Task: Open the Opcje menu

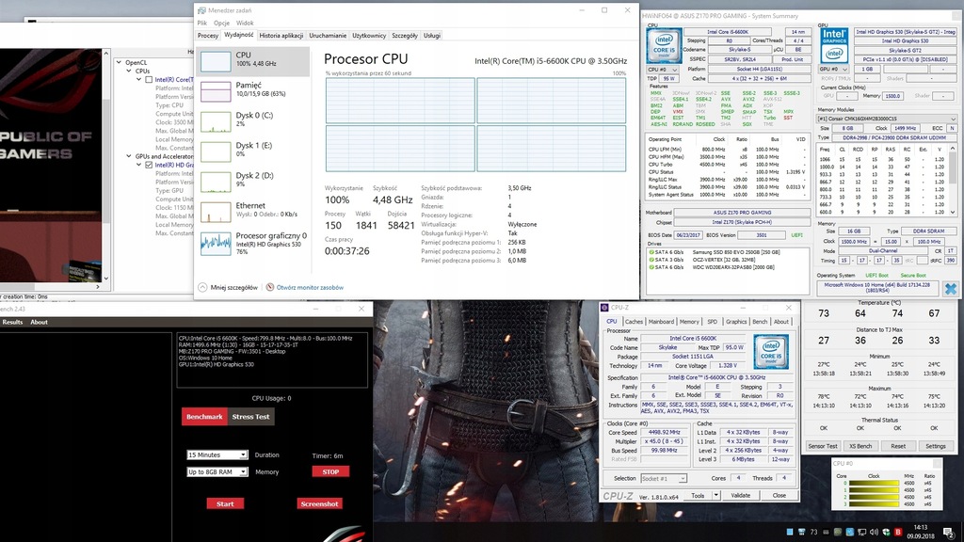Action: click(x=221, y=23)
